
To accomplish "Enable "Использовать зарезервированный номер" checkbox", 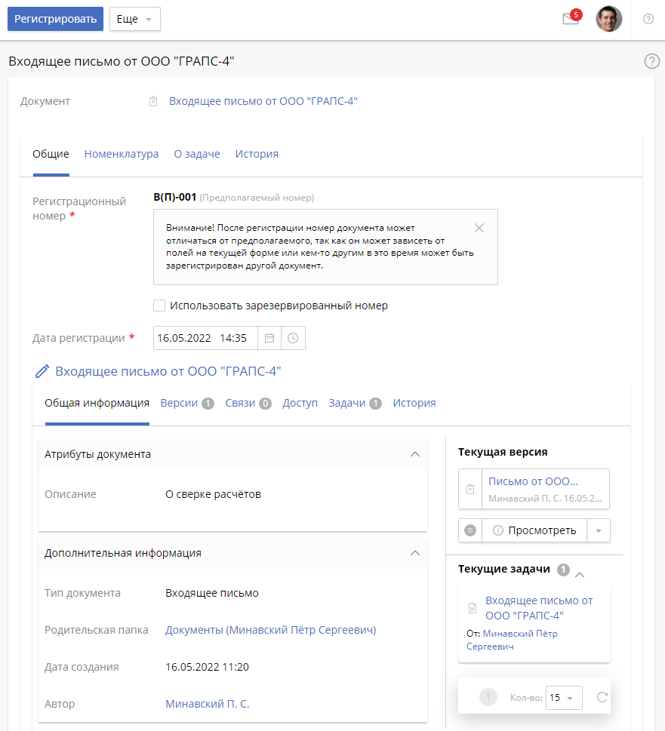I will point(159,306).
